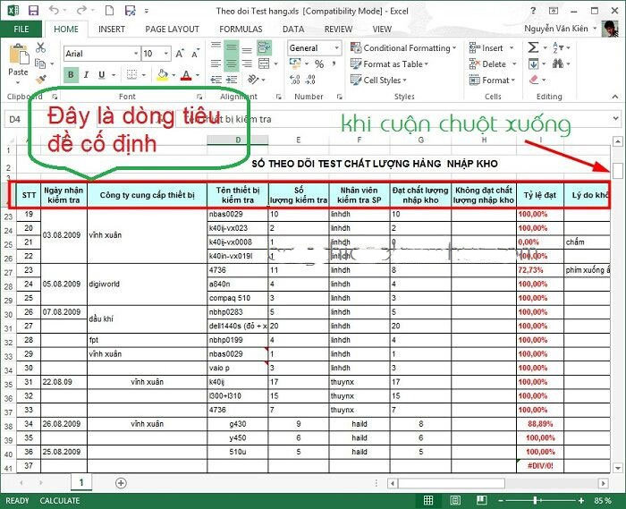Click the horizontal scrollbar right arrow
The width and height of the screenshot is (626, 509).
(x=604, y=483)
